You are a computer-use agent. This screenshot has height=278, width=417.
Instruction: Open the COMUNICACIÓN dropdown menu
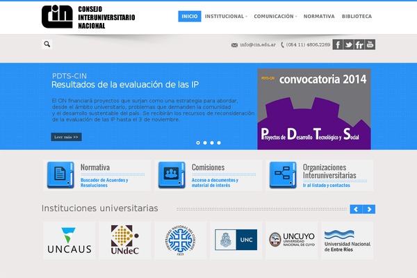tap(275, 16)
